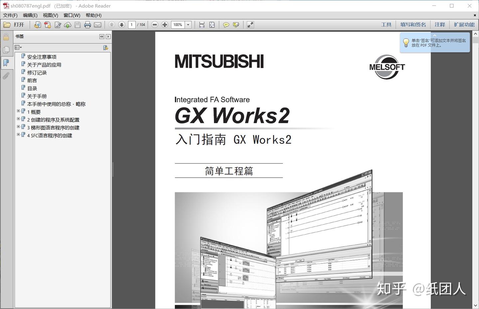Open the attachments panel via paperclip icon
The width and height of the screenshot is (479, 309).
point(6,76)
